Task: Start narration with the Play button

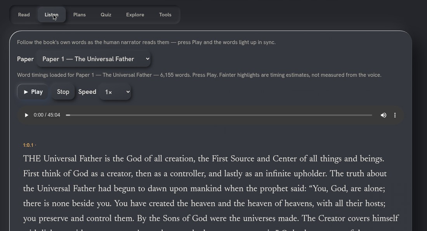Action: 33,92
